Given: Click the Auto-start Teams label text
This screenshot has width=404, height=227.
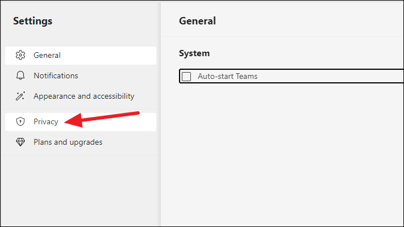Looking at the screenshot, I should (x=227, y=76).
